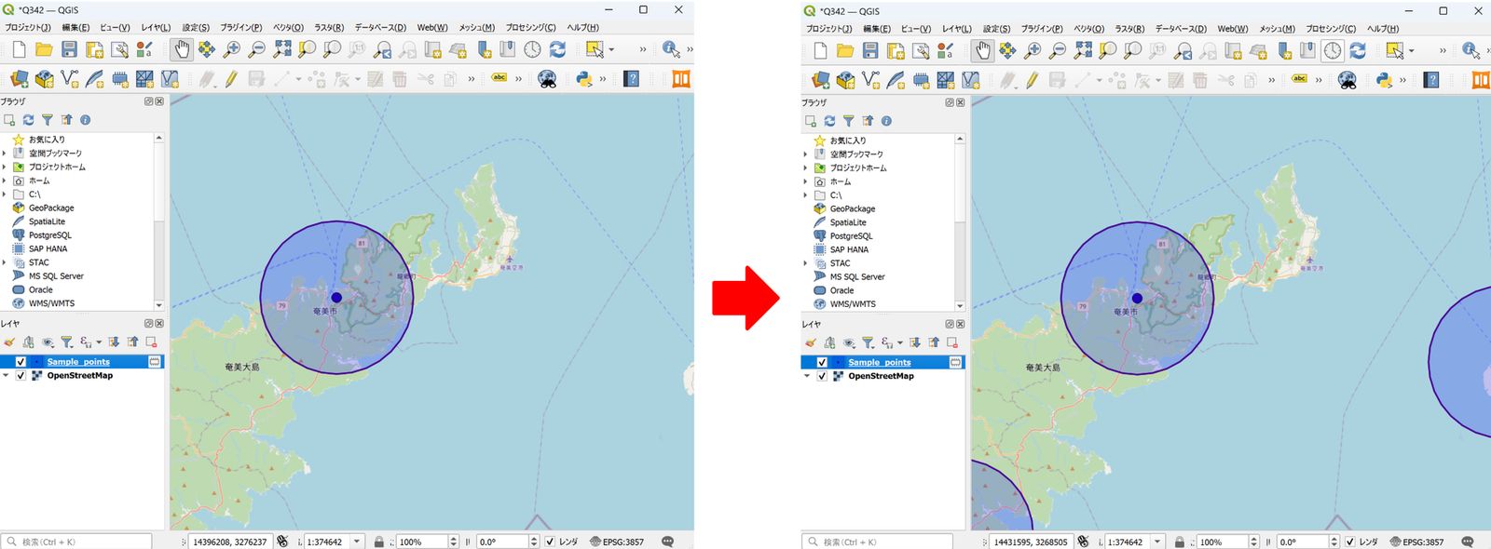Image resolution: width=1491 pixels, height=549 pixels.
Task: Click label abc icon in left QGIS window
Action: pos(499,78)
